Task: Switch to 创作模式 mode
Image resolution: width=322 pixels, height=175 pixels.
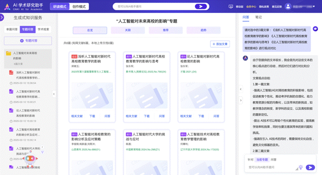Action: pos(79,6)
